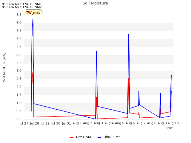This screenshot has width=191, height=143.
Task: Click the blue peak near 1.7 on Aug 7
Action: 139,91
